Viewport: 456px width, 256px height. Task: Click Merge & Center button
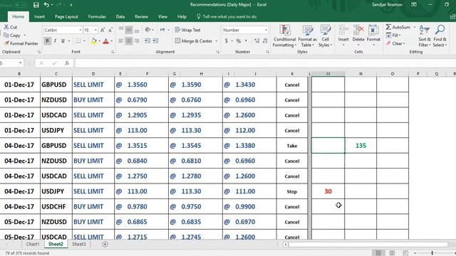click(194, 41)
